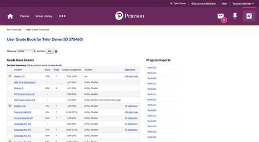The height and width of the screenshot is (142, 259).
Task: Open the English 10 B section
Action: (x=20, y=106)
